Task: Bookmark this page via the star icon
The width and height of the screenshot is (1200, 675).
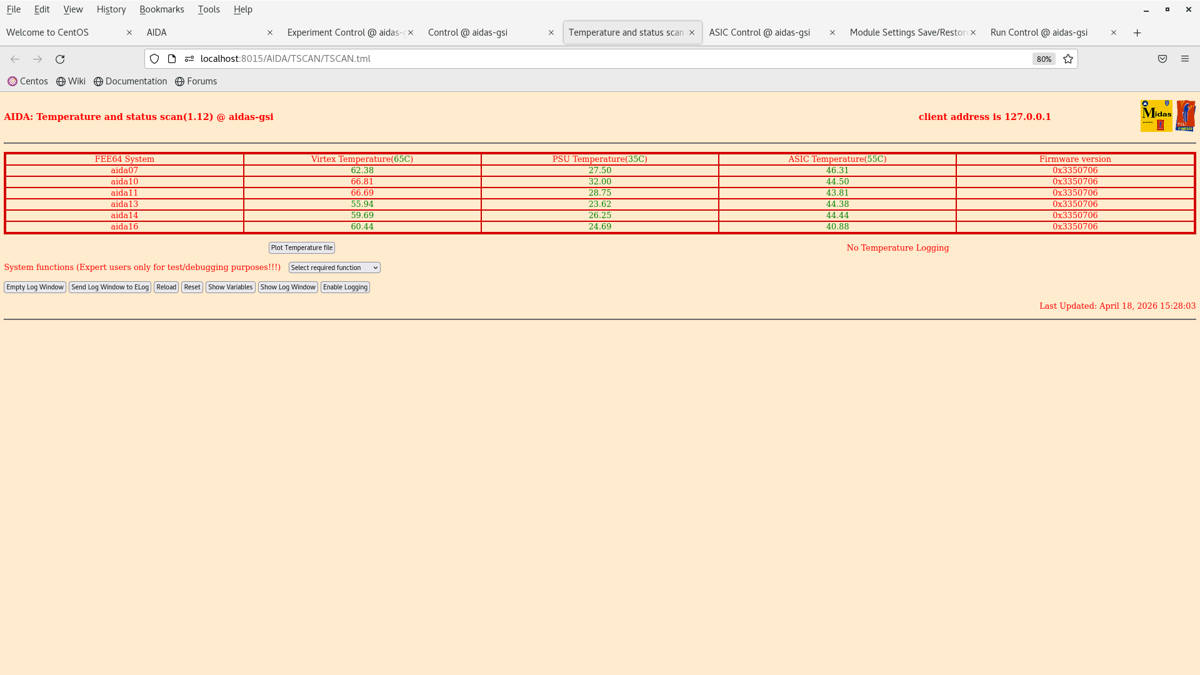Action: [x=1068, y=59]
